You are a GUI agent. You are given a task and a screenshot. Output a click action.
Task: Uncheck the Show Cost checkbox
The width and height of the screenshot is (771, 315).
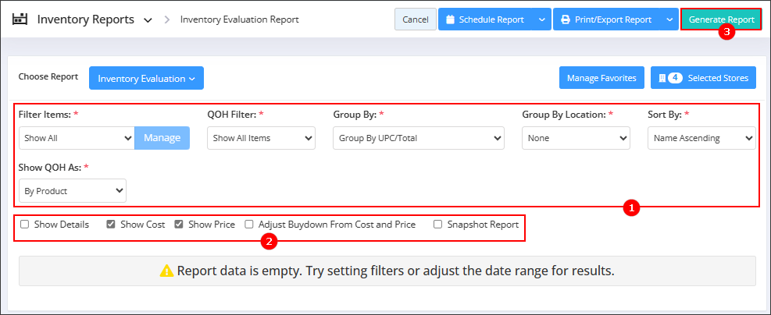coord(111,225)
